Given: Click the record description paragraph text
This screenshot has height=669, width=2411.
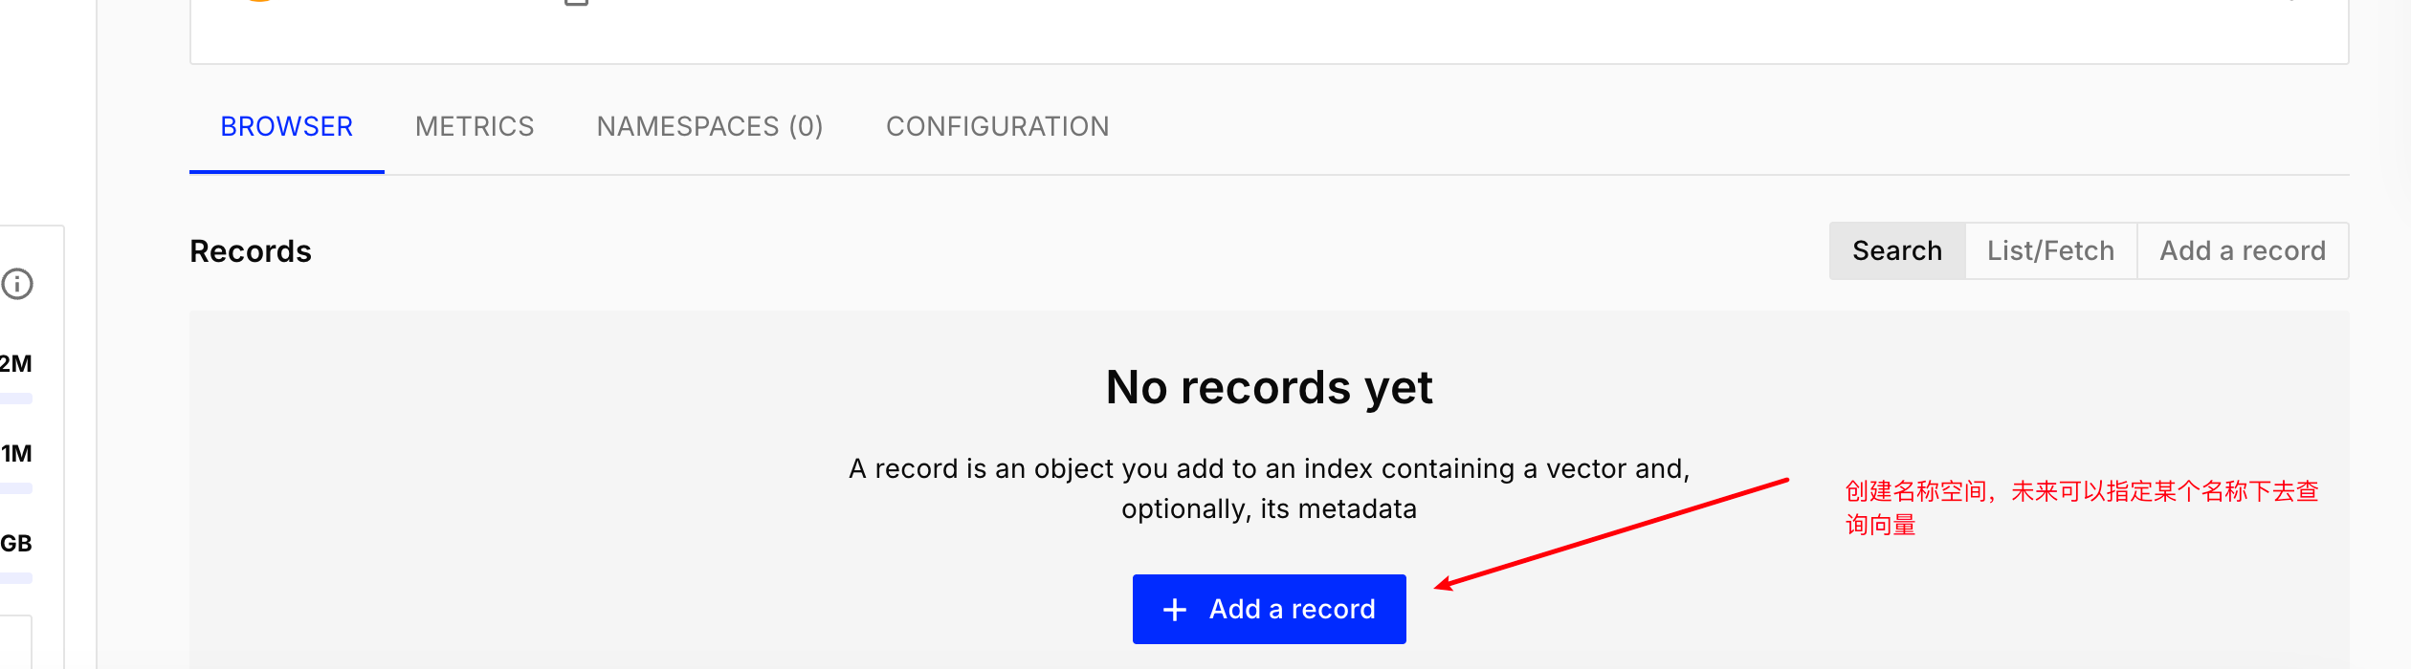Looking at the screenshot, I should tap(1270, 488).
